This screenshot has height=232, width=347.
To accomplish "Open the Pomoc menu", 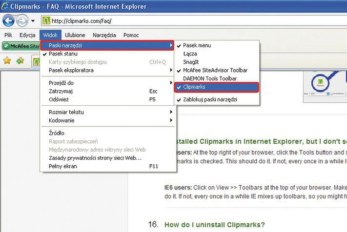I will (x=131, y=35).
